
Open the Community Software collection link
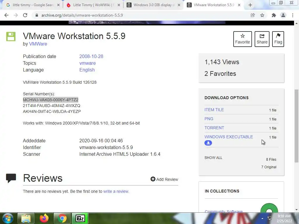tap(223, 211)
